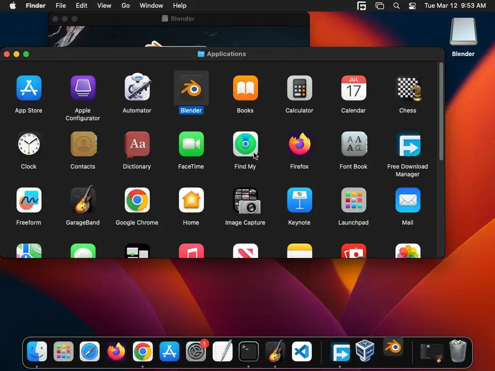Select the Apple Configurator app icon
This screenshot has width=495, height=371.
pos(83,88)
